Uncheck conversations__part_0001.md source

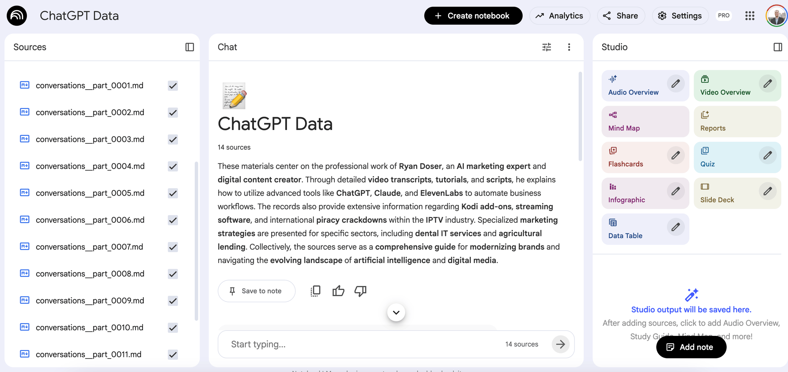click(173, 86)
